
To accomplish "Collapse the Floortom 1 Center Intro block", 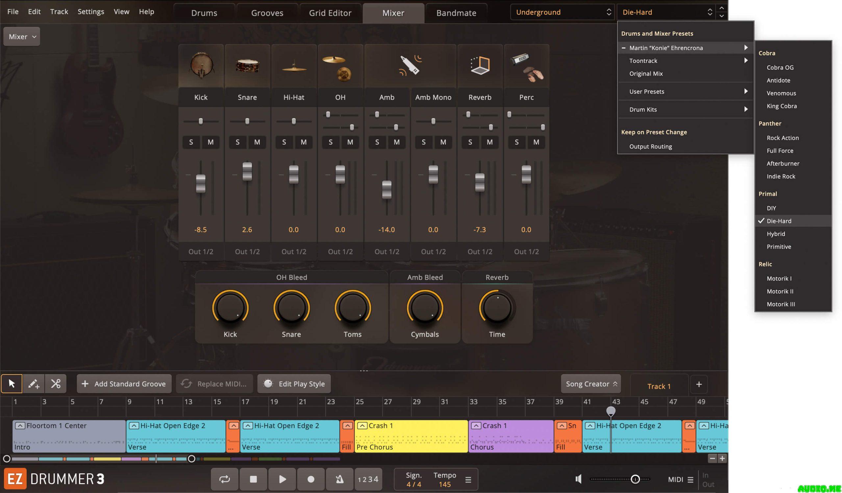I will [20, 426].
